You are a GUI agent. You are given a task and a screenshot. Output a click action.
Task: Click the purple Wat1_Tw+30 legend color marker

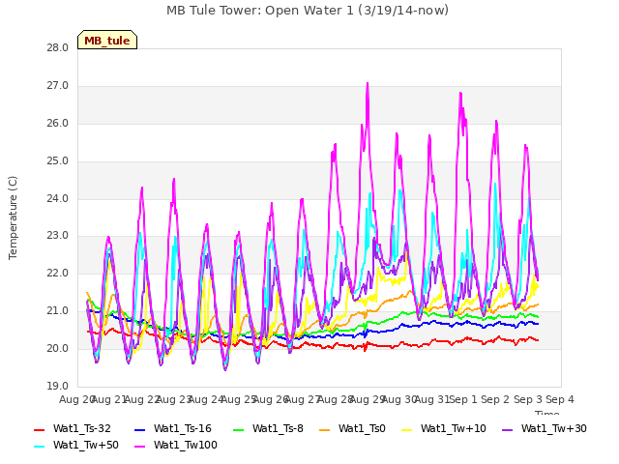coord(507,429)
